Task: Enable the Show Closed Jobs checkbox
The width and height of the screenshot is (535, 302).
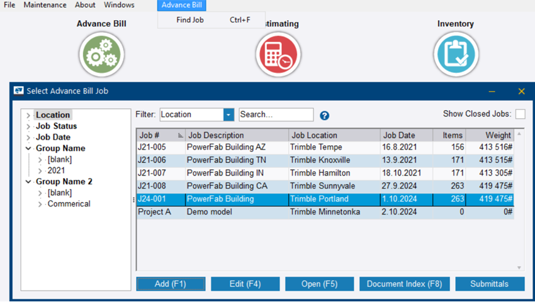Action: point(520,114)
